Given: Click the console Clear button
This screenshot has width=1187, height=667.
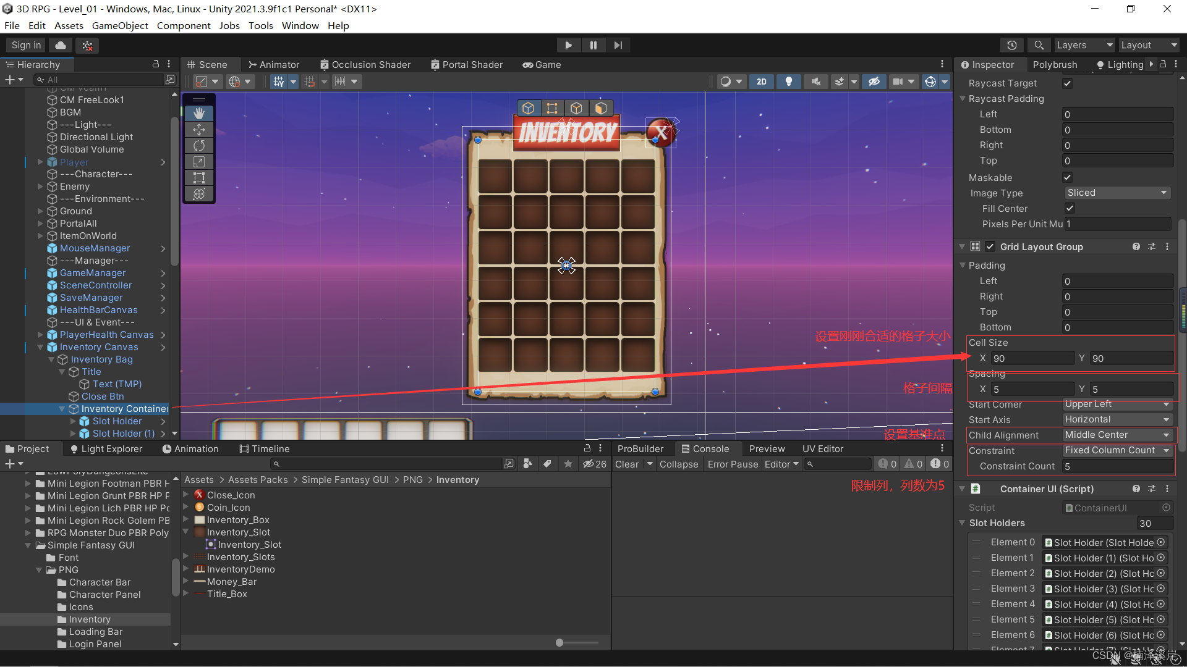Looking at the screenshot, I should (x=627, y=464).
